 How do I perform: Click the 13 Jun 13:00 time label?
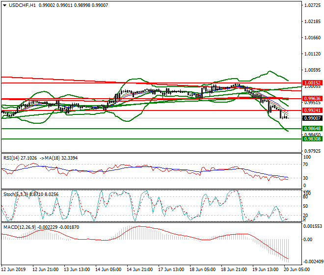pos(77,270)
